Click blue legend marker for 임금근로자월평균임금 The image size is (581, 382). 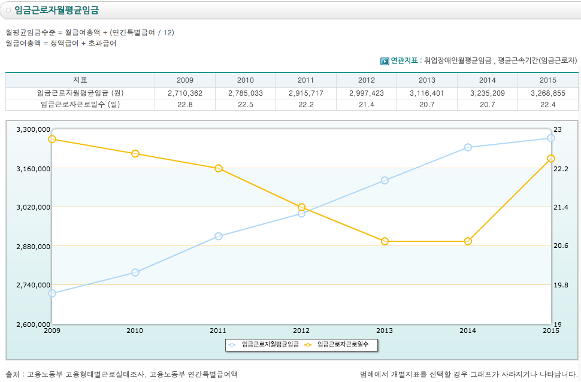point(232,344)
